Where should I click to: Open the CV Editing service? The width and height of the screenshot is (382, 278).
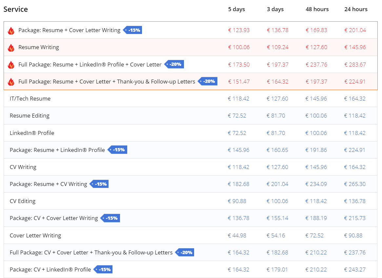23,201
